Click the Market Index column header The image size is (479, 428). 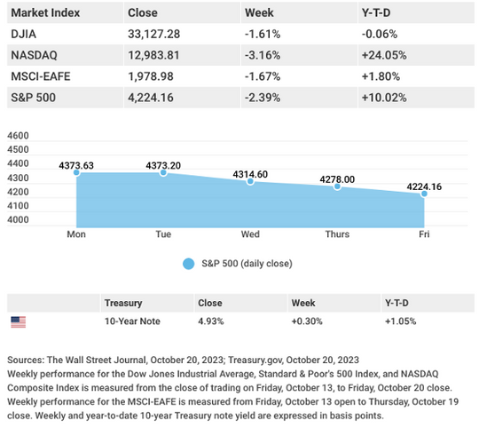[x=45, y=12]
